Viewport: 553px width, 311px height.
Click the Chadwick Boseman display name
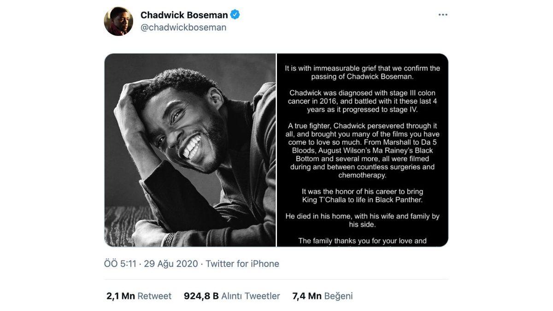pyautogui.click(x=184, y=14)
